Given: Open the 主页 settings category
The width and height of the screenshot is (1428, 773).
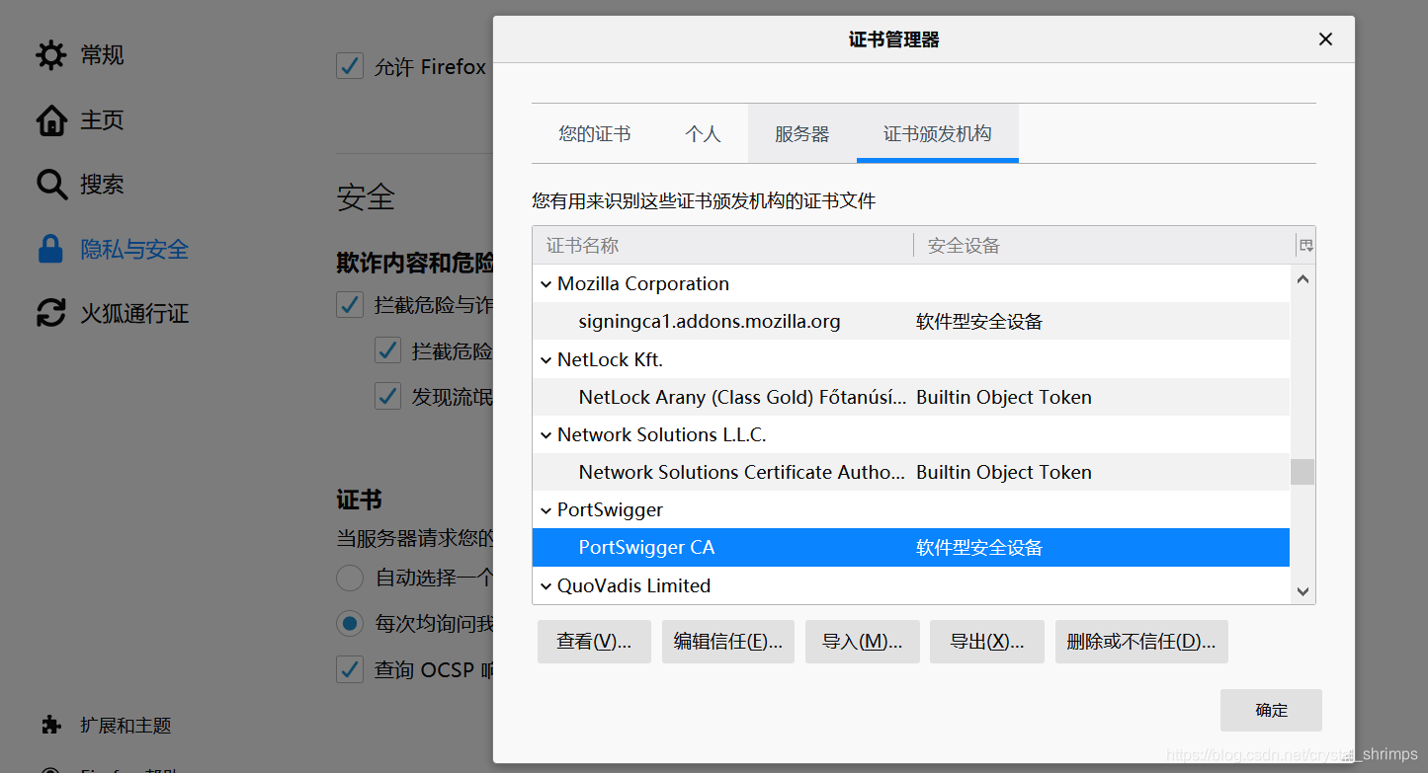Looking at the screenshot, I should pos(102,120).
